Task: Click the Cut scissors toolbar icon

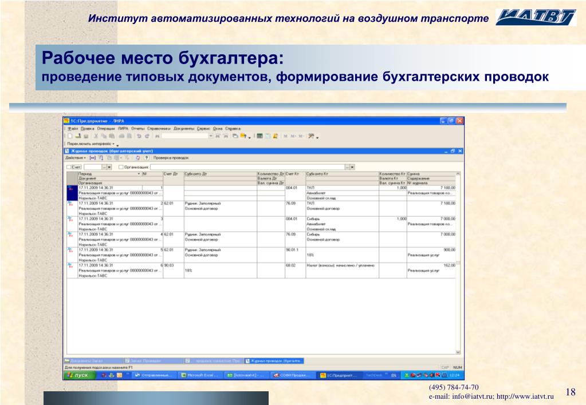Action: pyautogui.click(x=96, y=136)
